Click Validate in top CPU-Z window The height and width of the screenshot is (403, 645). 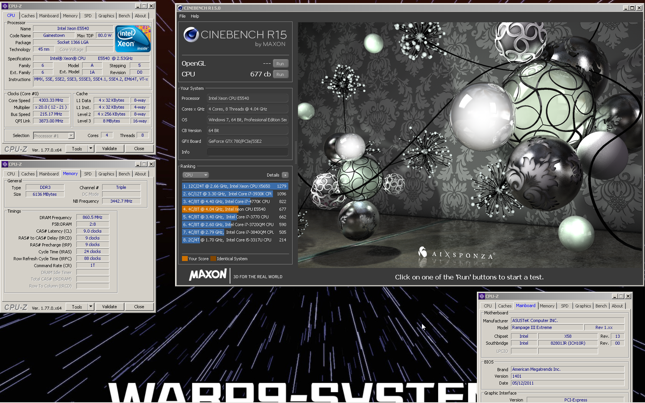click(x=109, y=149)
